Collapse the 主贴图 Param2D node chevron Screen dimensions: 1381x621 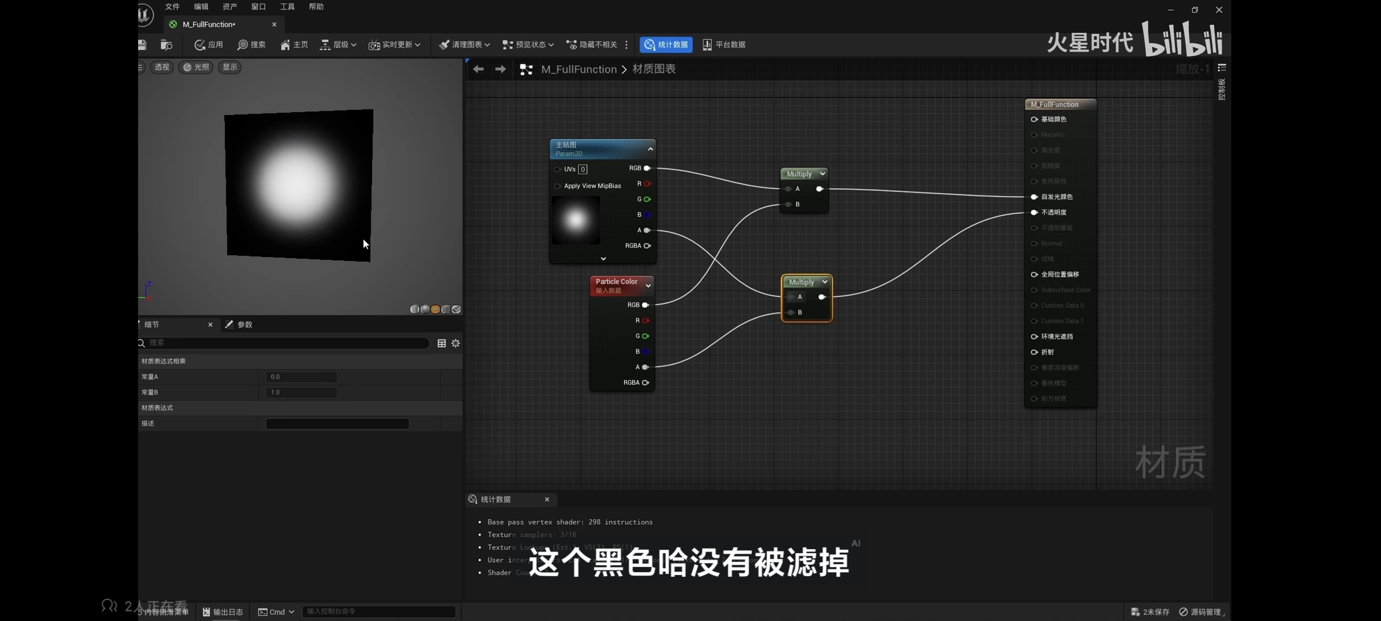pyautogui.click(x=650, y=149)
